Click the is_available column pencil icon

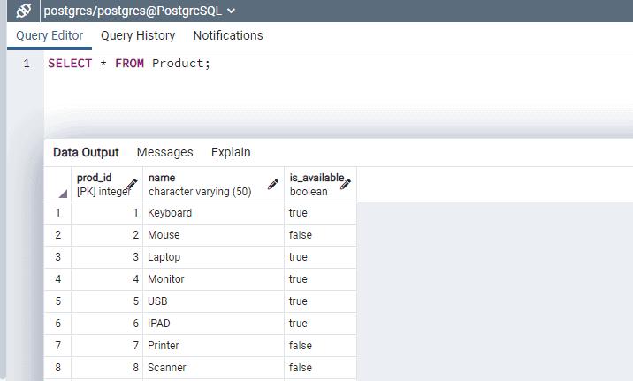tap(346, 184)
